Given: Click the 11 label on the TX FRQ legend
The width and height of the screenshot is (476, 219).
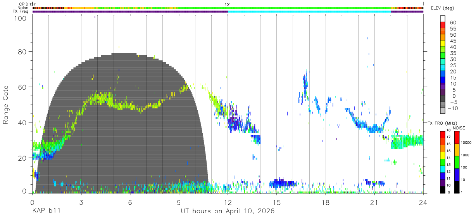Looking at the screenshot, I should click(449, 179).
